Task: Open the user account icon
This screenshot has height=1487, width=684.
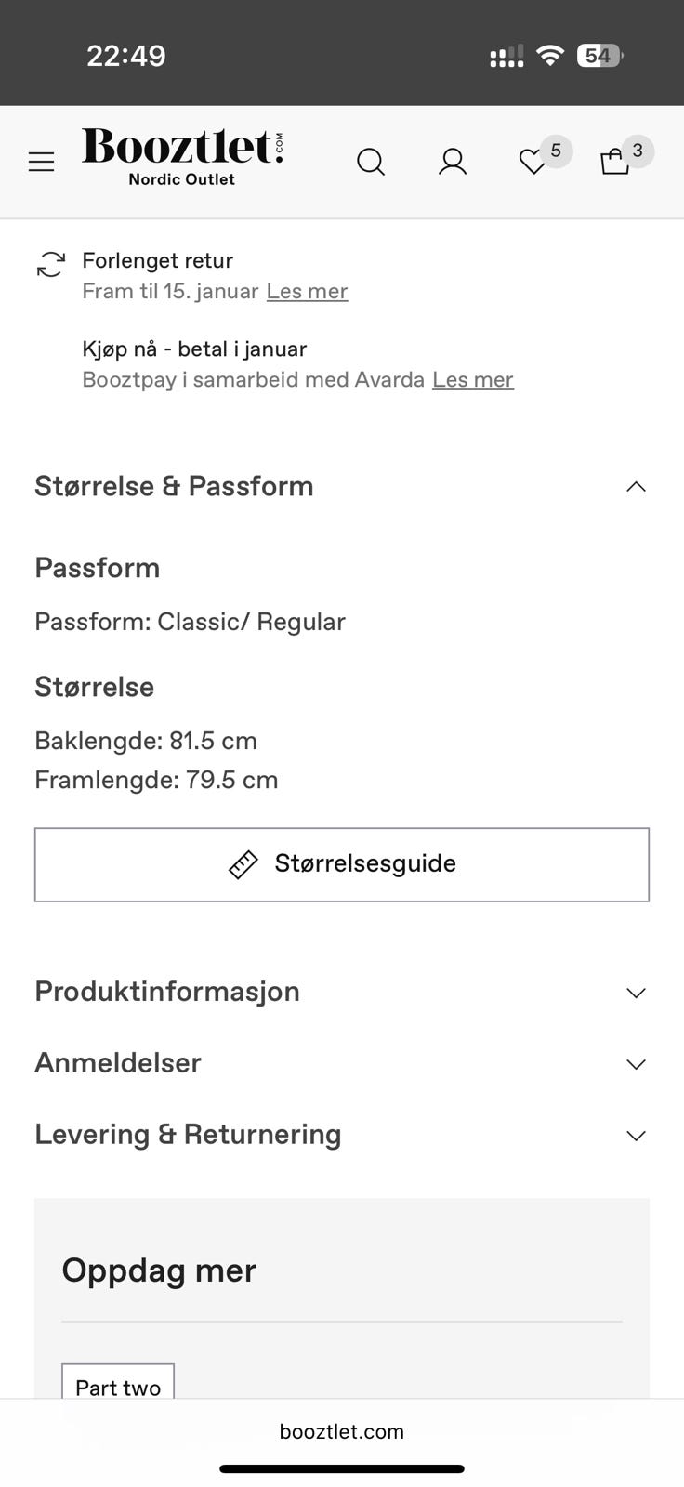Action: pos(453,163)
